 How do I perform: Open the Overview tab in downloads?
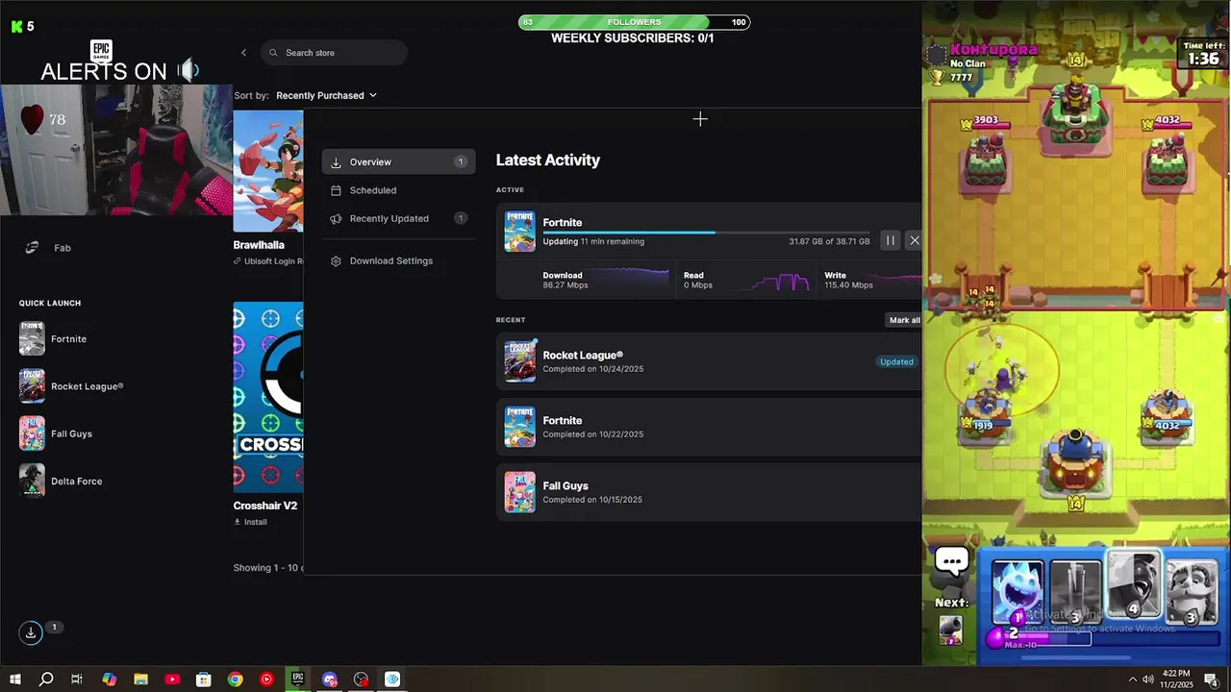click(x=398, y=162)
